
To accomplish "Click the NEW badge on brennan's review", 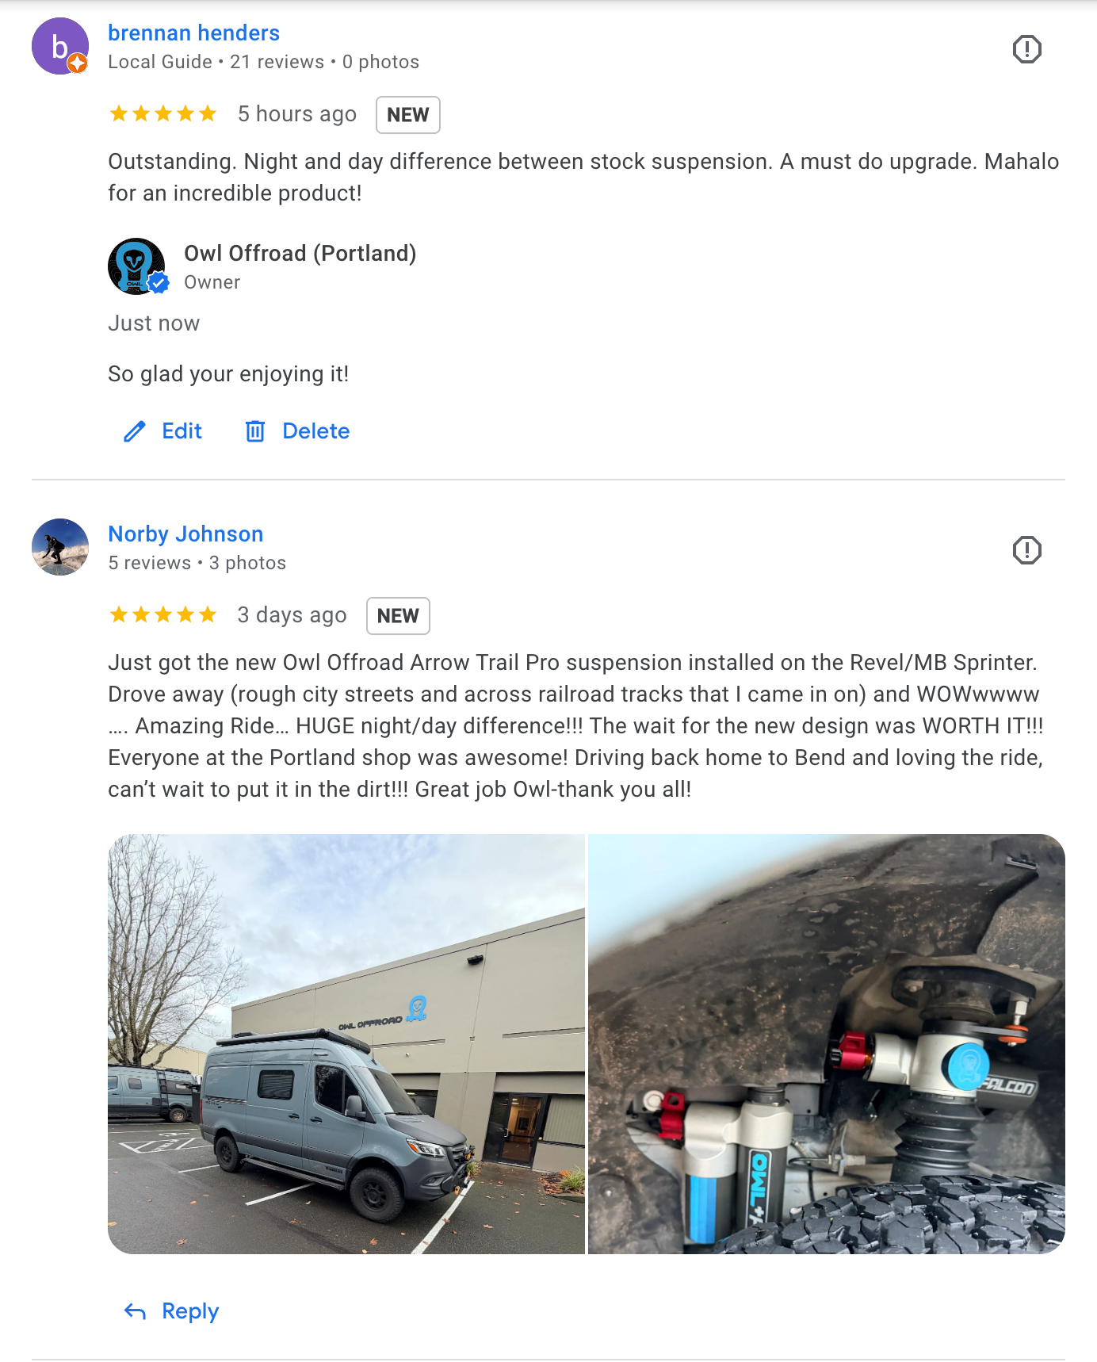I will click(407, 115).
